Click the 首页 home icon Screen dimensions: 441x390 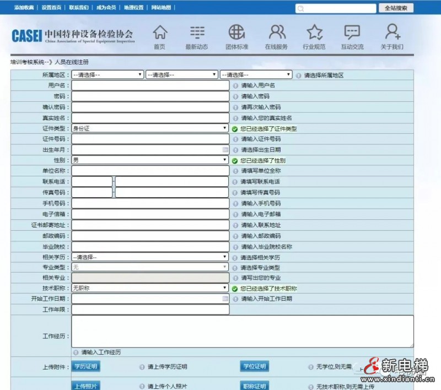[160, 33]
